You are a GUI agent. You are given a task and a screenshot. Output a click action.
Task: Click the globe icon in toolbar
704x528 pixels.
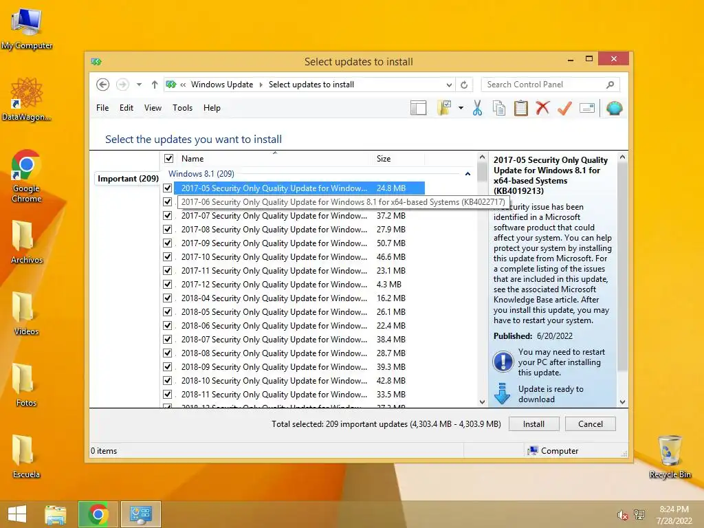(614, 108)
